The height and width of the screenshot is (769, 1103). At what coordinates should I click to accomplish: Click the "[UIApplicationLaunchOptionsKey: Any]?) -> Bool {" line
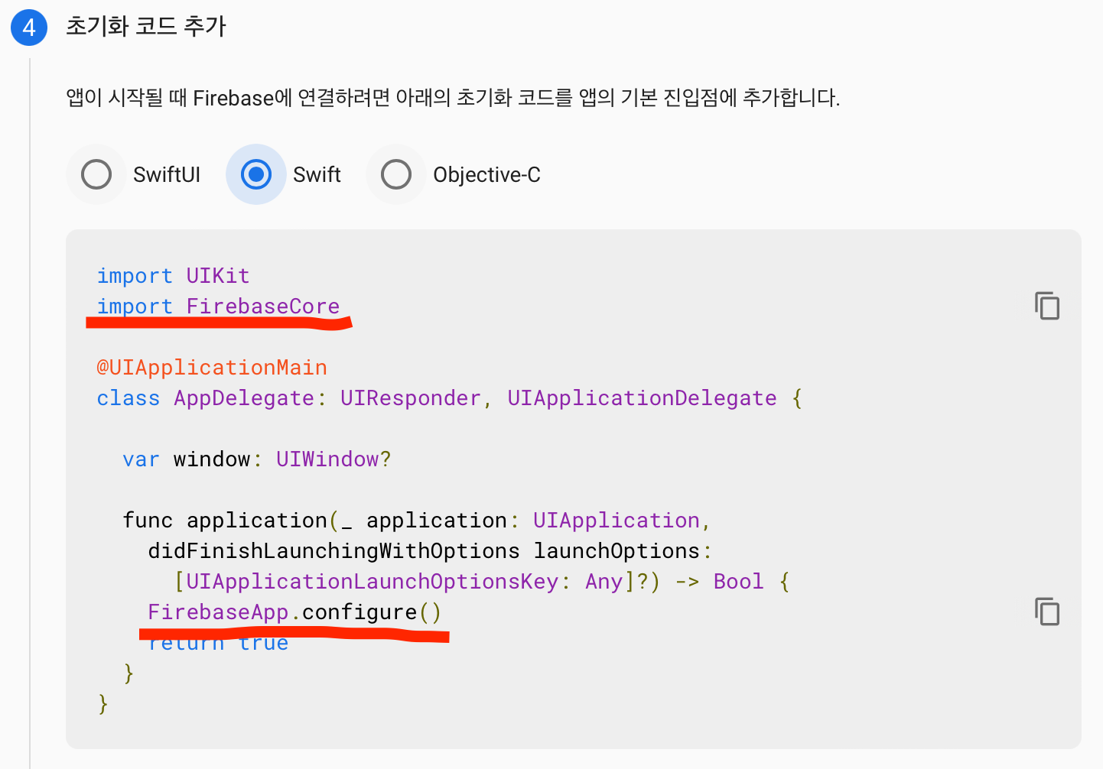coord(482,581)
